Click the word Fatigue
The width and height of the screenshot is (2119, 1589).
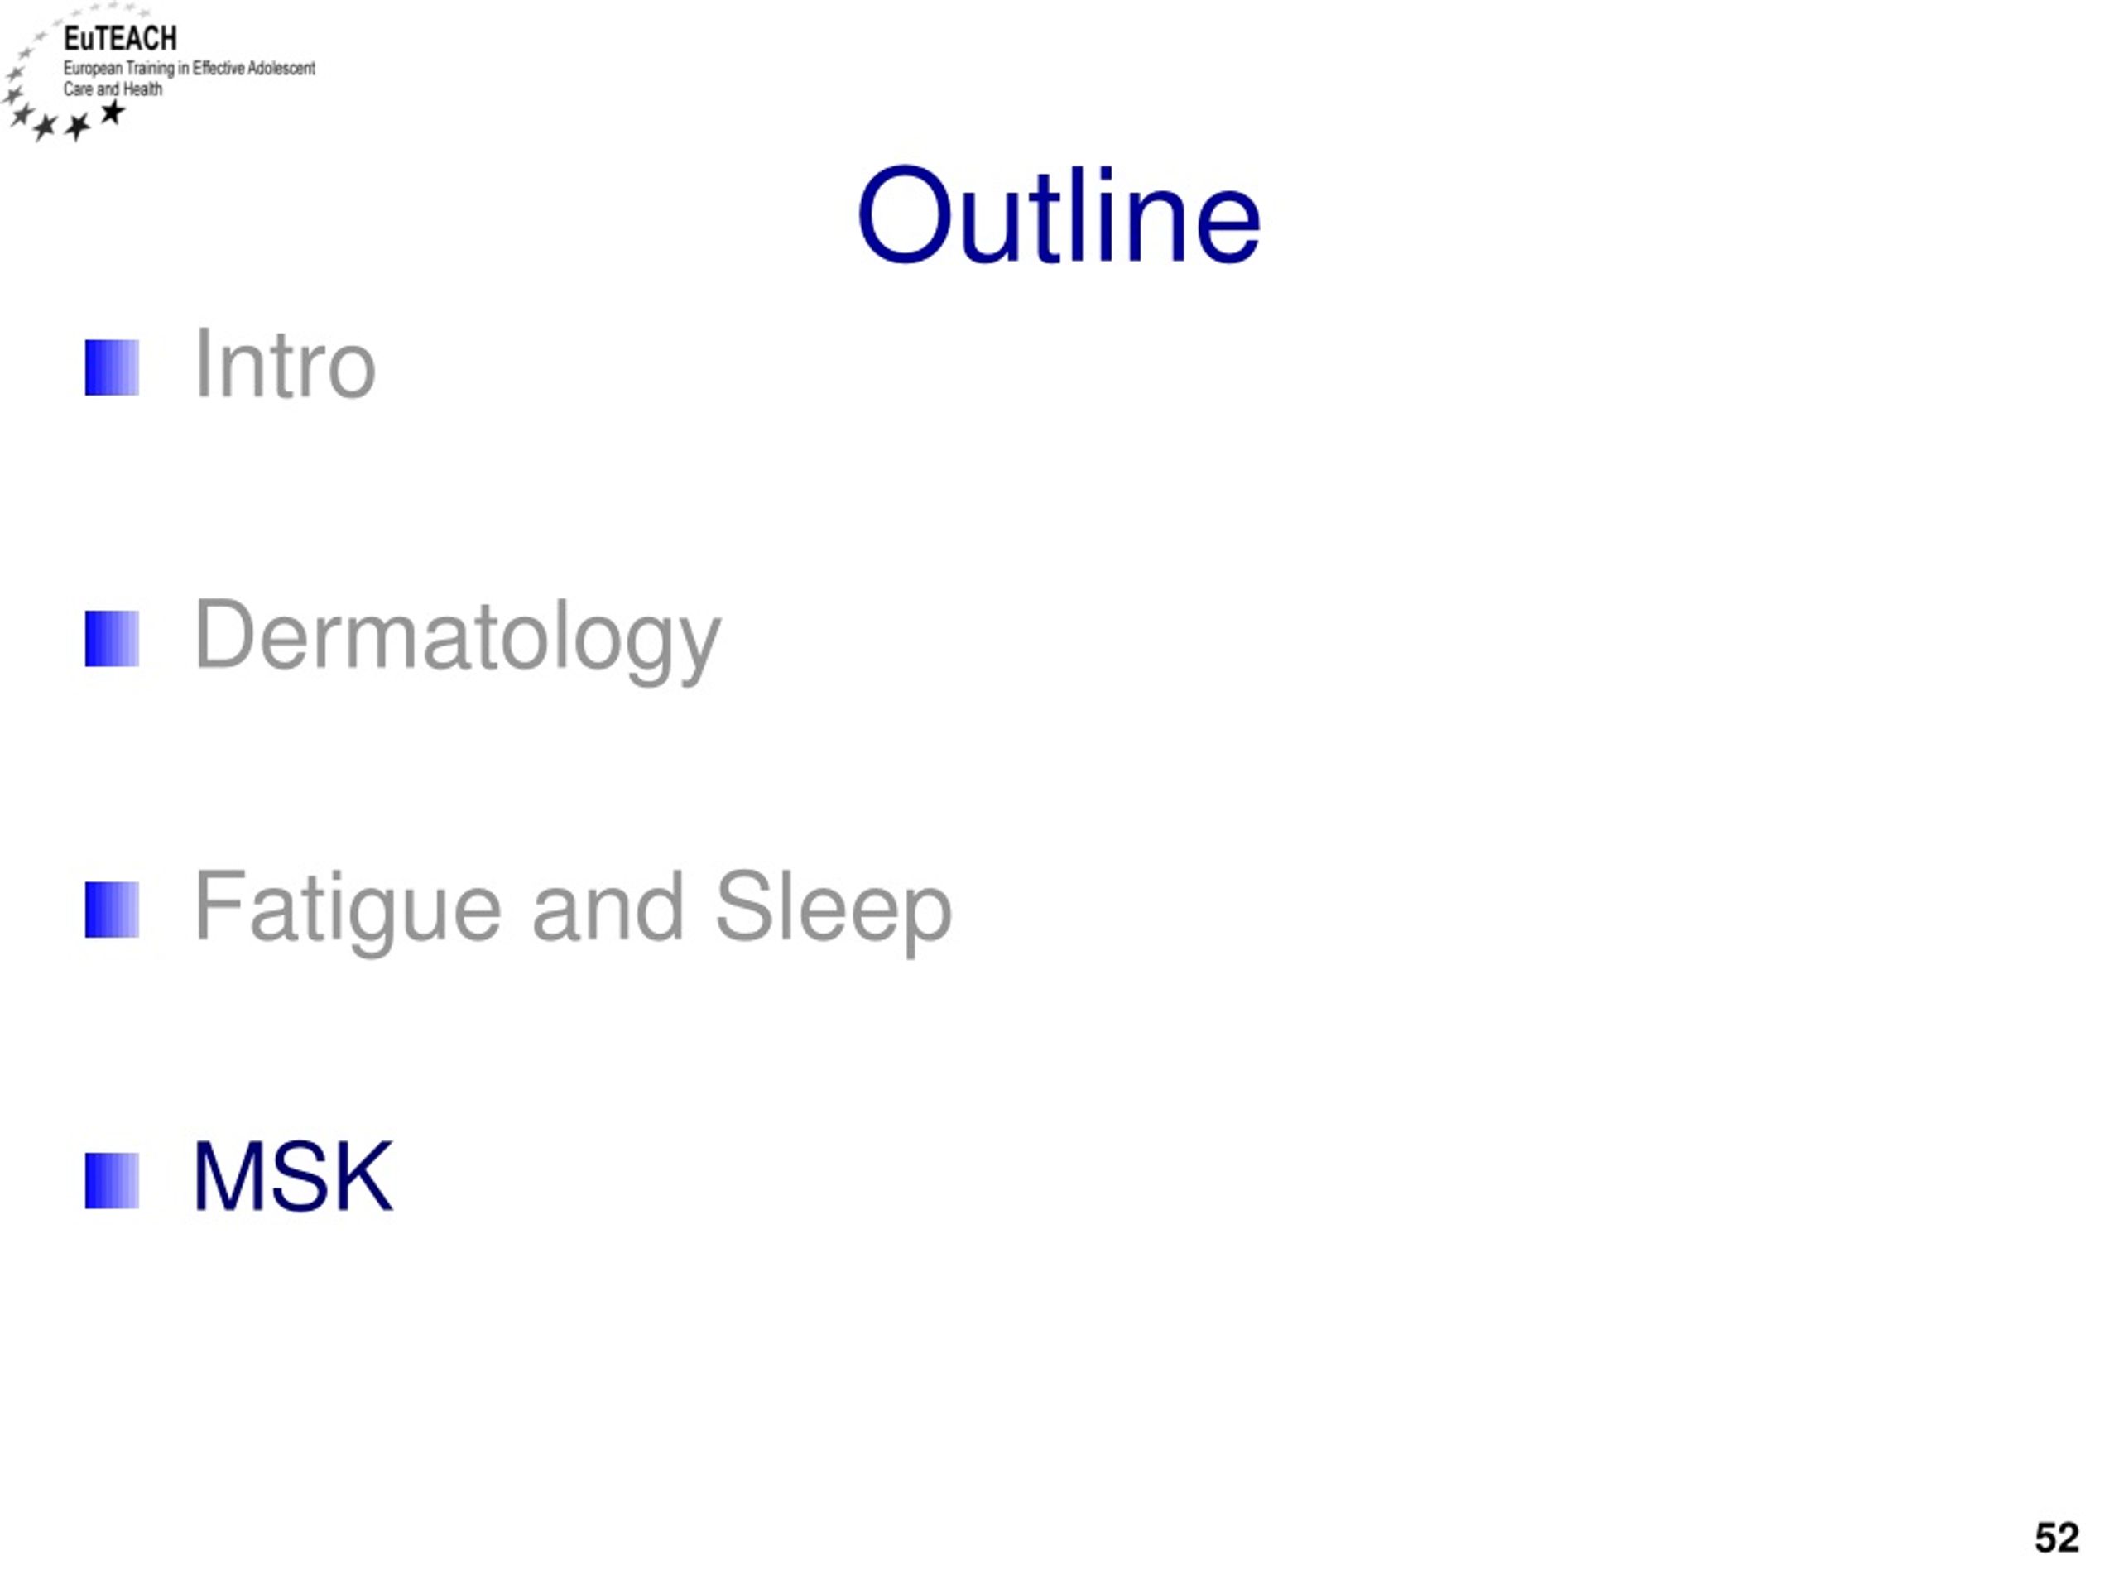point(348,909)
